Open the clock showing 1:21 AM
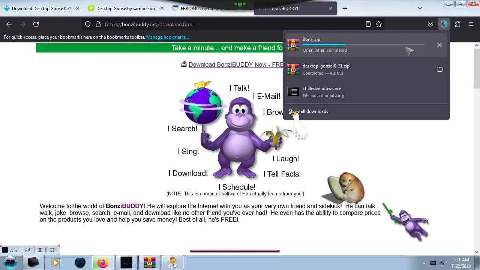 point(460,262)
